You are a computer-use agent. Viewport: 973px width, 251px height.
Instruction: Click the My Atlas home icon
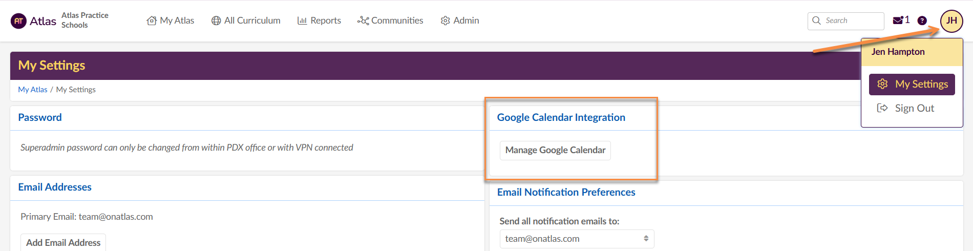point(152,20)
